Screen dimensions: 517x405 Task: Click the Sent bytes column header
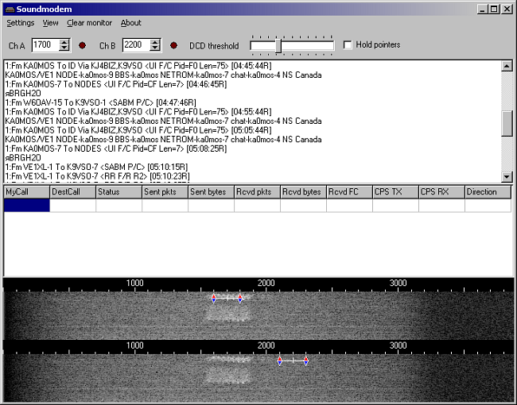pyautogui.click(x=212, y=192)
